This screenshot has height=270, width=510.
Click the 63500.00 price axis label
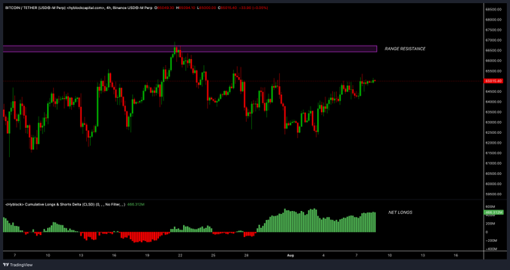(x=493, y=112)
